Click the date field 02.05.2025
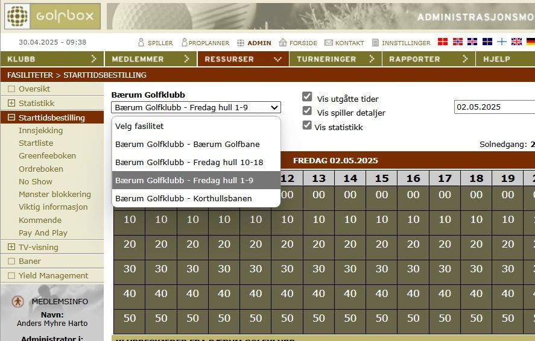 tap(495, 107)
